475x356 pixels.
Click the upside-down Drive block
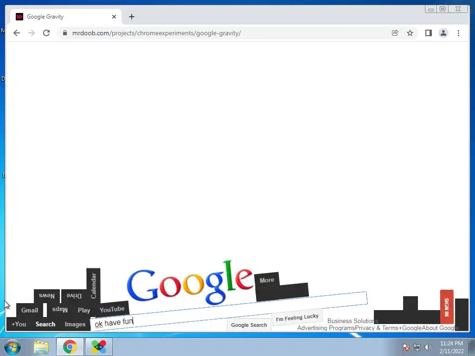(74, 296)
